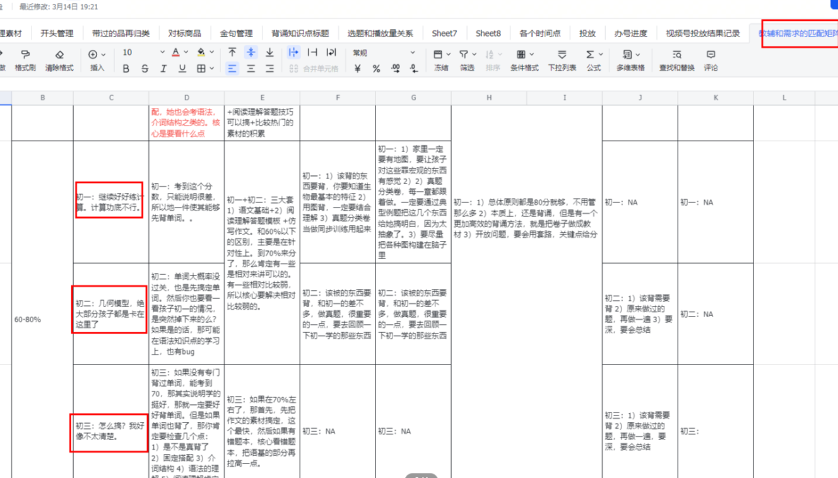Screen dimensions: 838x478
Task: Insert a 下拉列表 dropdown list
Action: coord(562,60)
